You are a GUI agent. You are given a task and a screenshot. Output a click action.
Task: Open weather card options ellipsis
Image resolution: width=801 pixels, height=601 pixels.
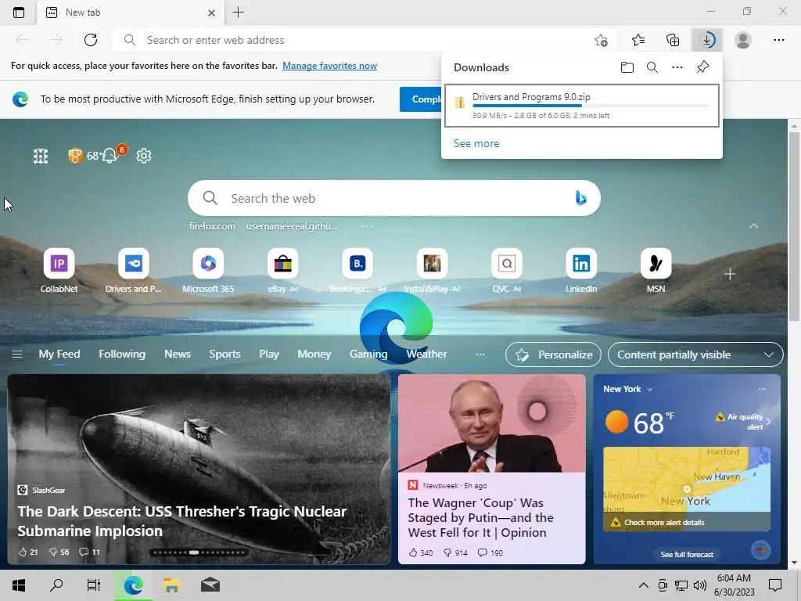click(x=762, y=389)
